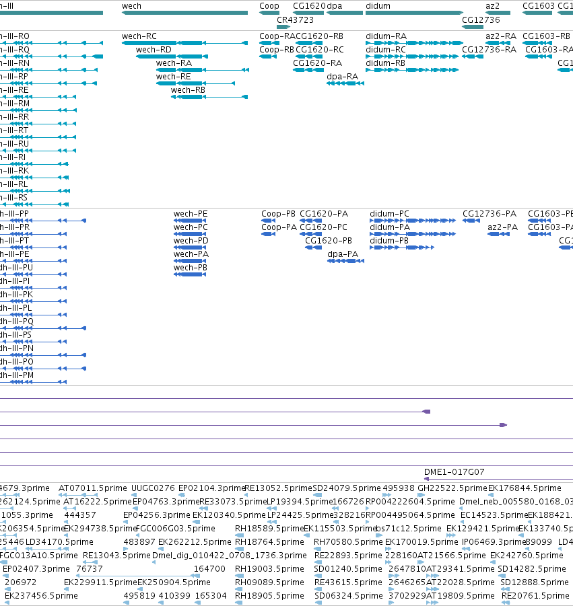Click the dpa-RA transcript label
This screenshot has height=606, width=573.
coord(343,77)
